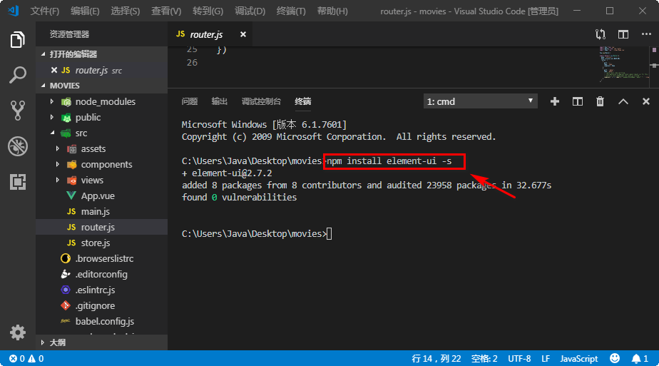Expand the views folder
This screenshot has height=366, width=659.
point(58,180)
